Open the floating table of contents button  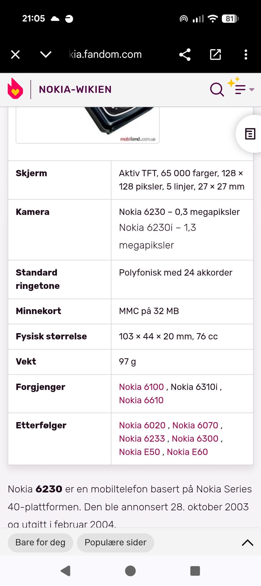pyautogui.click(x=250, y=134)
